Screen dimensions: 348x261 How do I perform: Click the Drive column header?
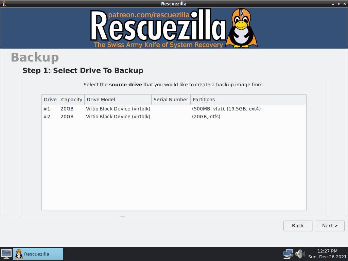coord(50,100)
